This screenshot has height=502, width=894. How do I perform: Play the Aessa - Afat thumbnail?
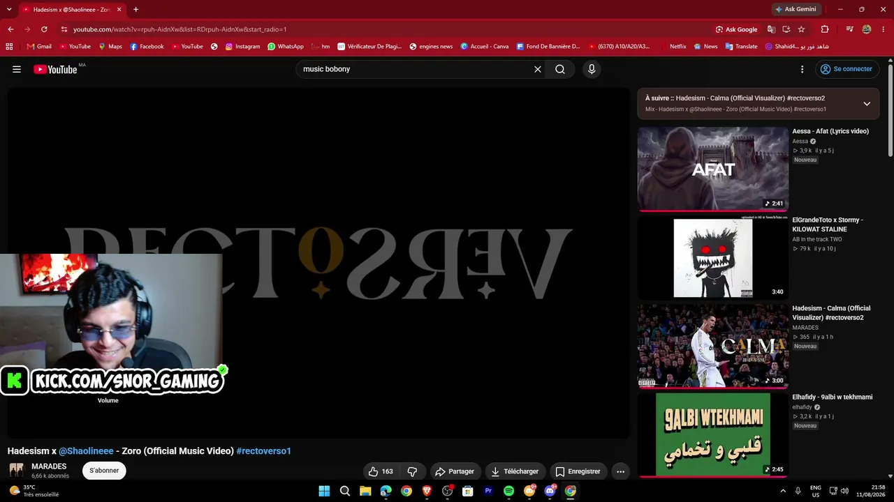[x=713, y=169]
